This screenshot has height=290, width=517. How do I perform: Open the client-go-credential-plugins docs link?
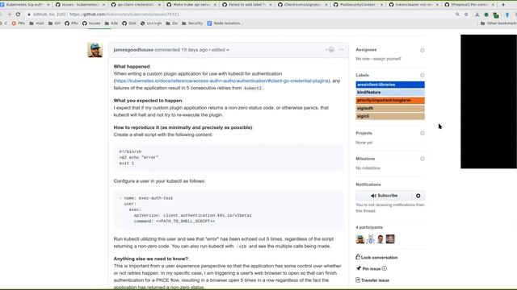pos(221,81)
